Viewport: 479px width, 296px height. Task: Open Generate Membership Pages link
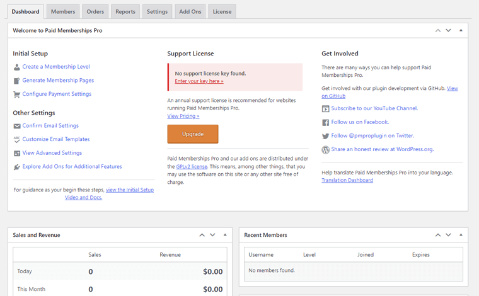pos(58,81)
